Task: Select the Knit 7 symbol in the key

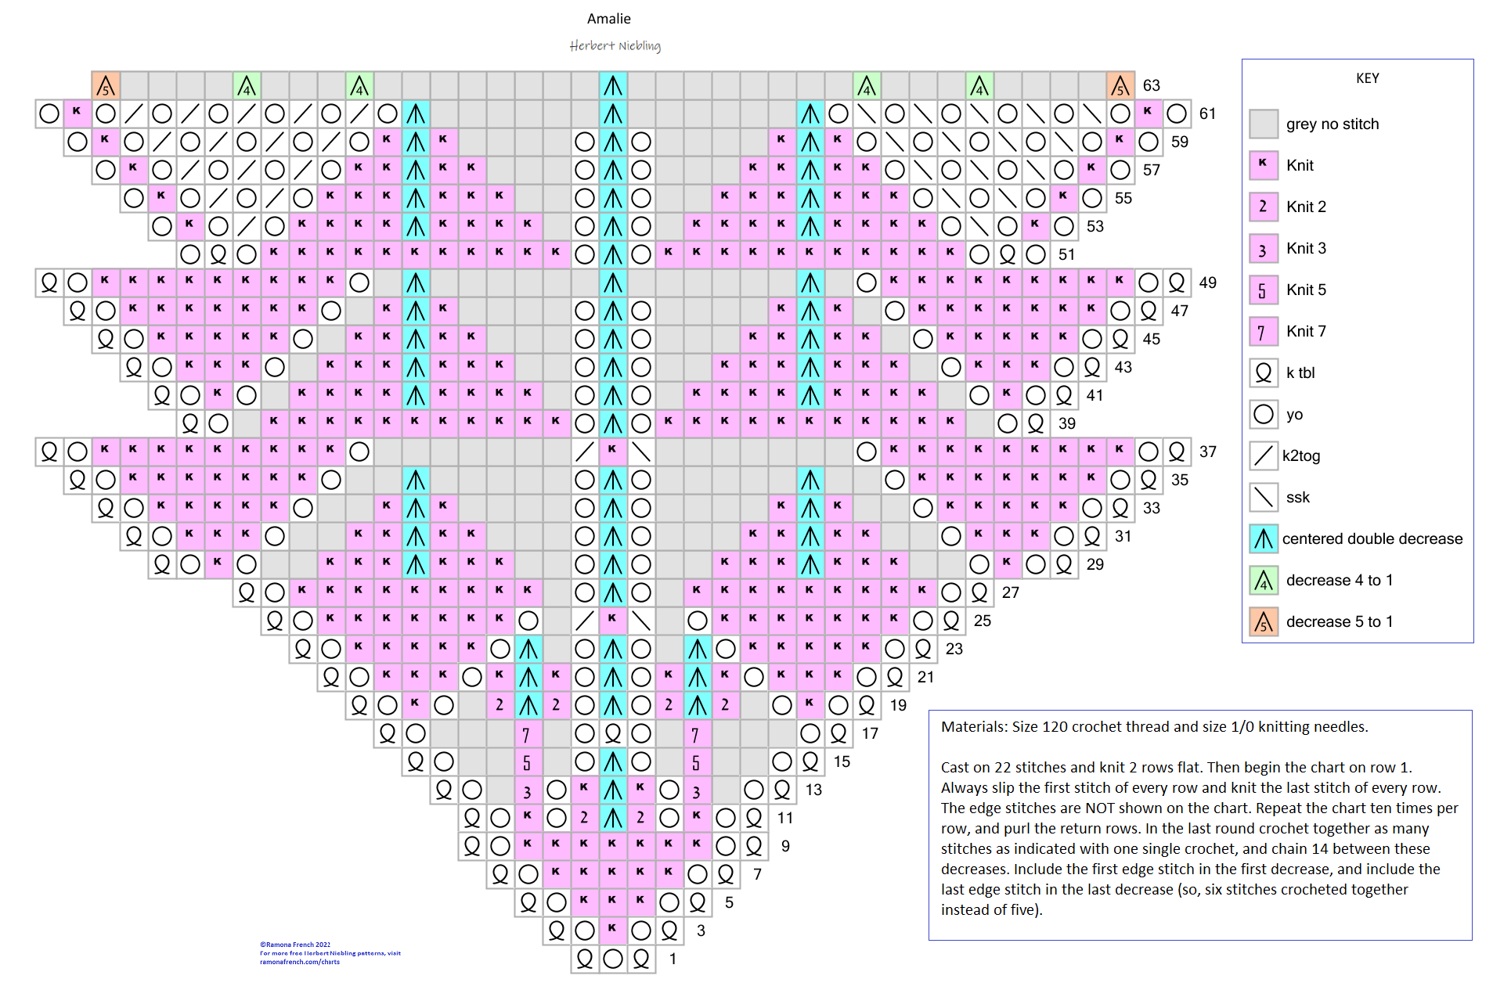Action: [x=1263, y=332]
